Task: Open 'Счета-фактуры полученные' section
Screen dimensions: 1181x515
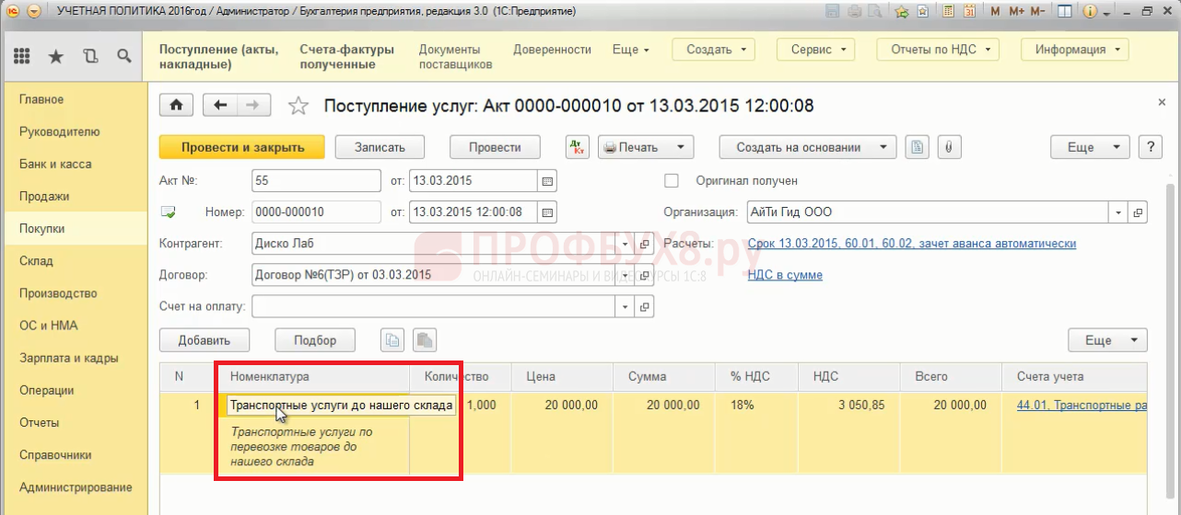Action: tap(346, 57)
